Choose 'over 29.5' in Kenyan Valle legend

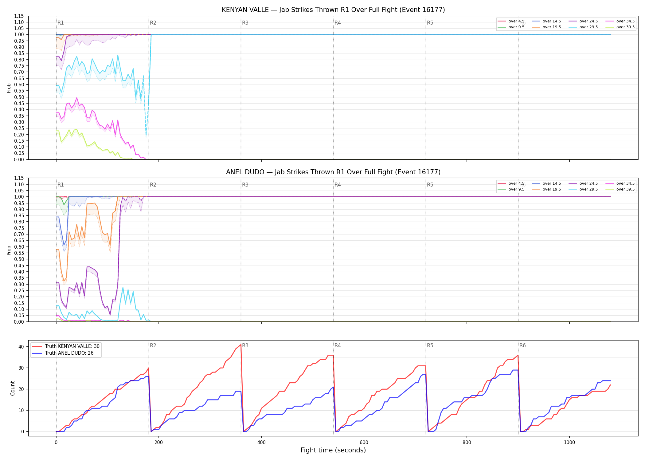pyautogui.click(x=583, y=27)
